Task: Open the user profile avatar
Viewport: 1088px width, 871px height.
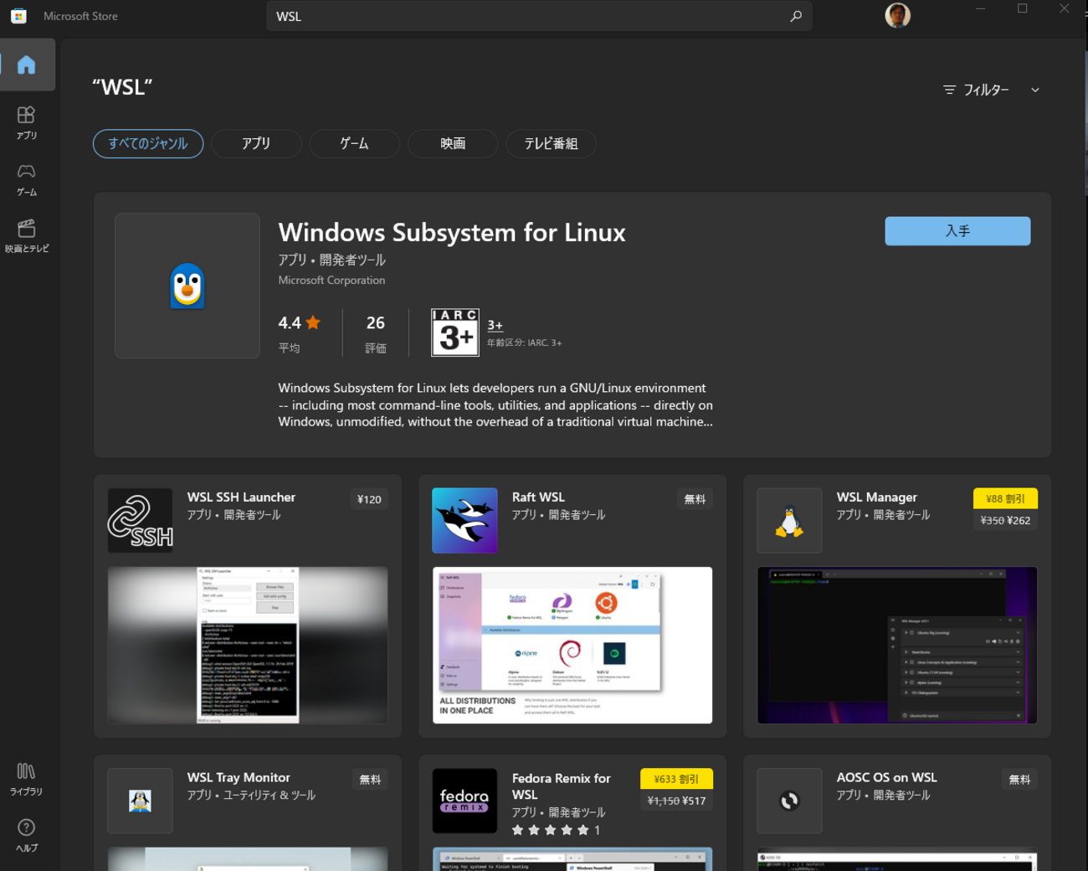Action: pyautogui.click(x=897, y=15)
